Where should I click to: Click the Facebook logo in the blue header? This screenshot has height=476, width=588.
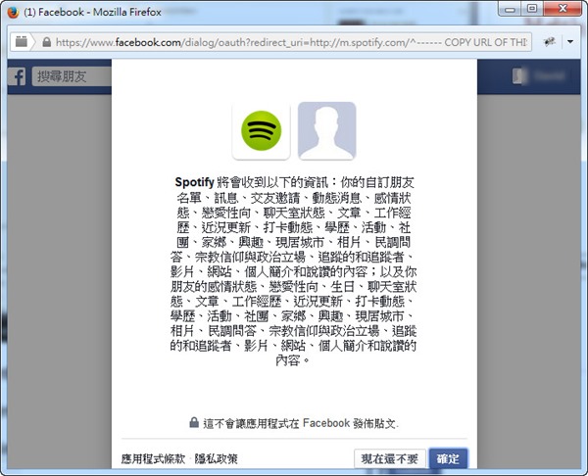pos(18,76)
